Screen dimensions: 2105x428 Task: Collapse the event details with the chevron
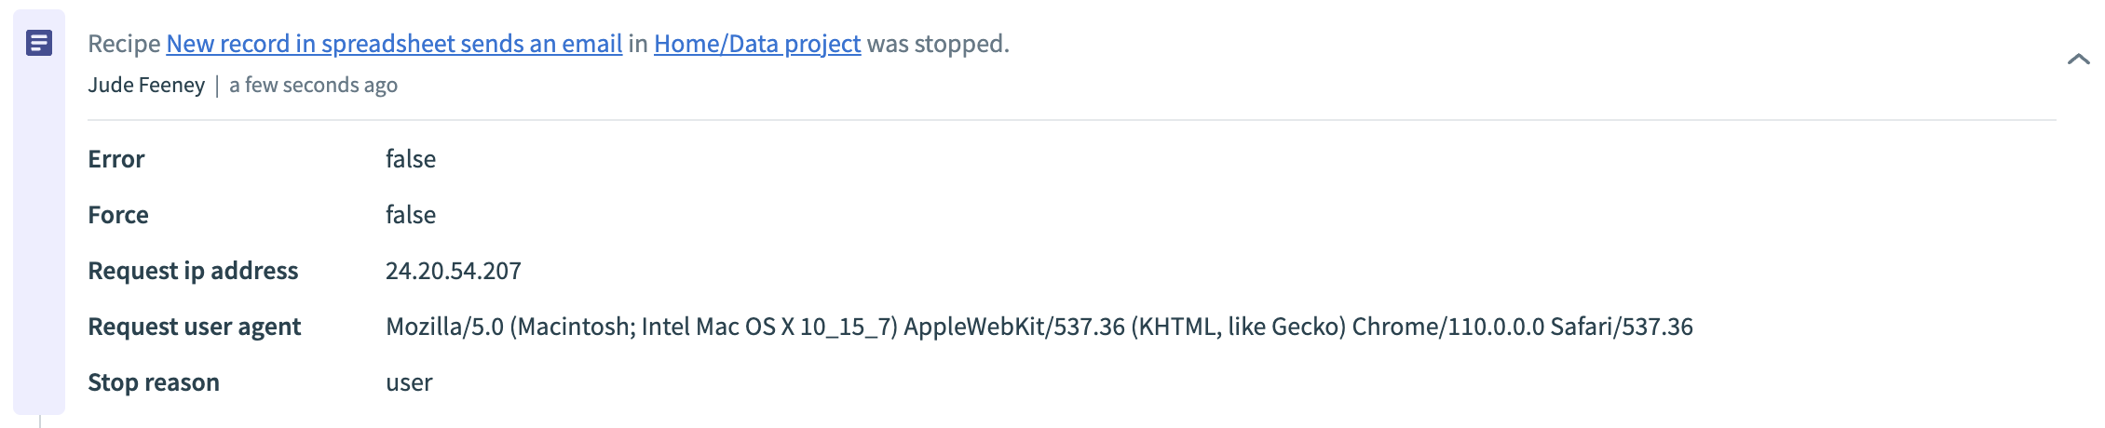pyautogui.click(x=2078, y=60)
